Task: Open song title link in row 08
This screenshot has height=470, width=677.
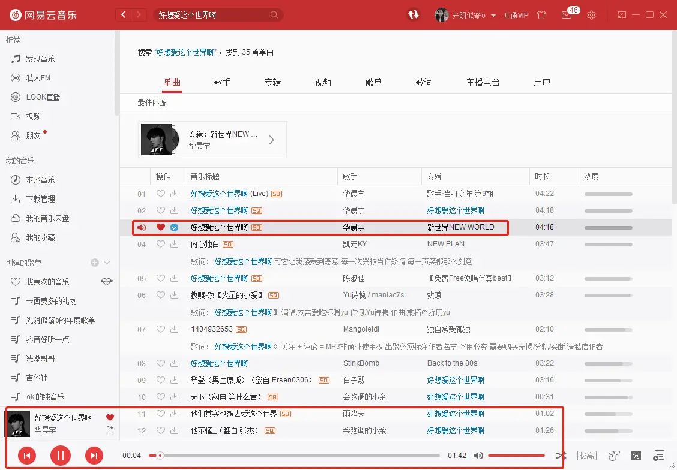Action: pos(219,363)
